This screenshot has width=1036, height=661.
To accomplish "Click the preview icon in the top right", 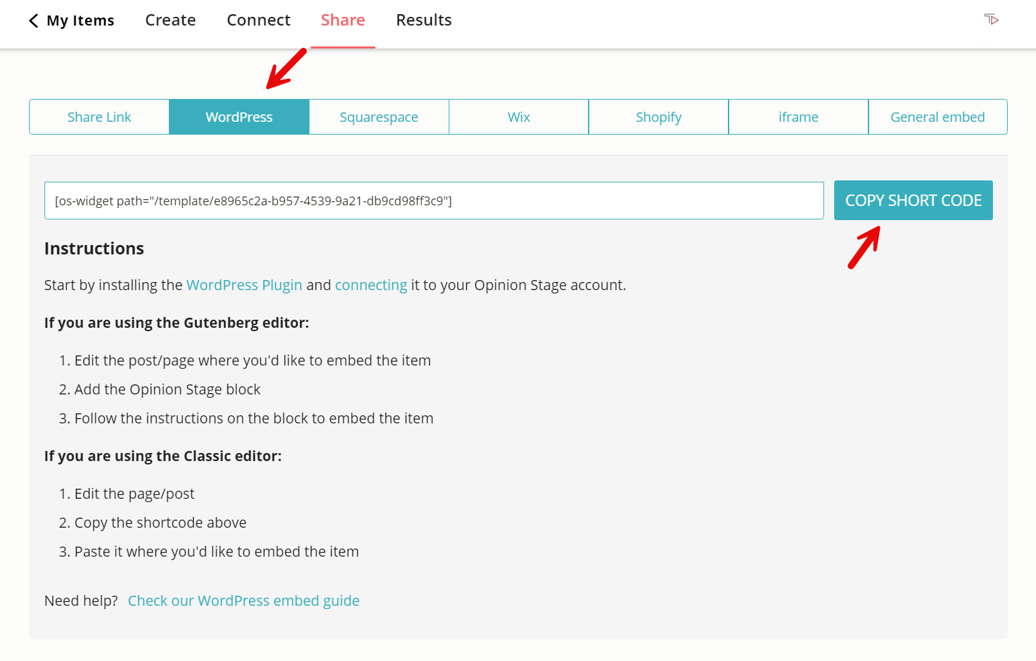I will (x=991, y=20).
